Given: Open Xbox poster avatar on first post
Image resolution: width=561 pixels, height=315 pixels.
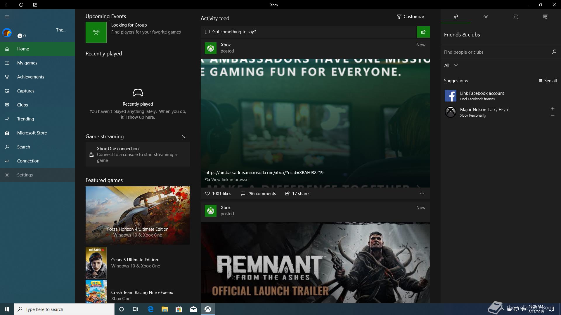Looking at the screenshot, I should coord(211,48).
